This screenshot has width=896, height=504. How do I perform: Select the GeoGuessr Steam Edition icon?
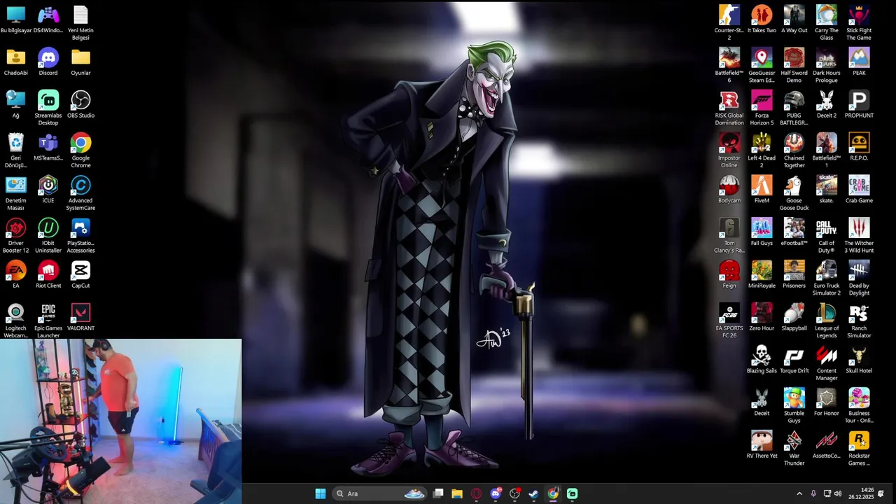tap(762, 66)
